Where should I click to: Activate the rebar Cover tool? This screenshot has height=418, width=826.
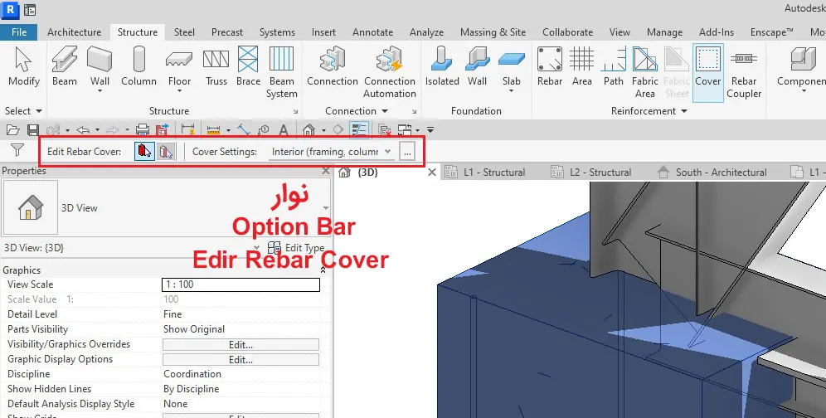[x=707, y=73]
